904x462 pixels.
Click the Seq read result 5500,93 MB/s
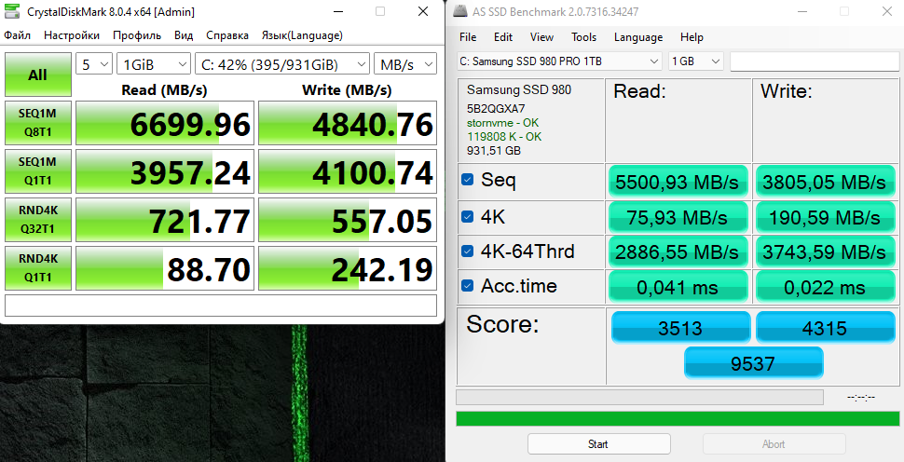point(678,182)
